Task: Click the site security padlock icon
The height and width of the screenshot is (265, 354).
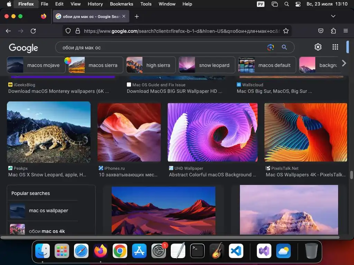Action: (78, 31)
